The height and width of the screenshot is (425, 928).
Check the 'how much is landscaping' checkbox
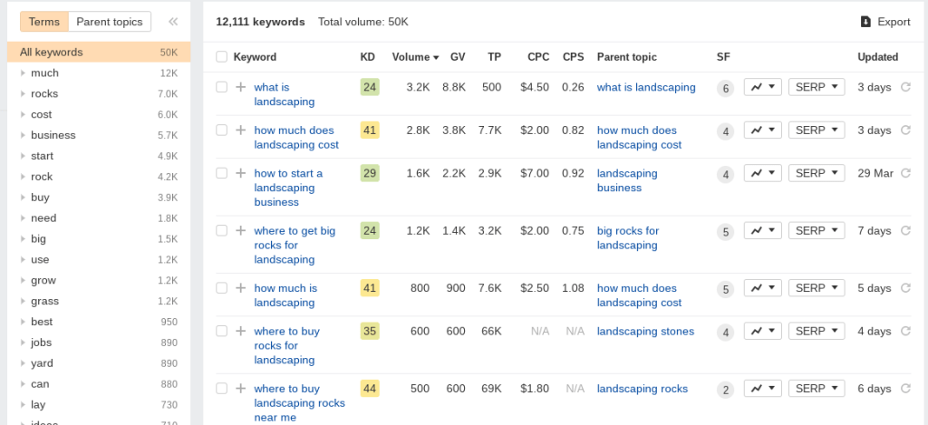click(221, 288)
